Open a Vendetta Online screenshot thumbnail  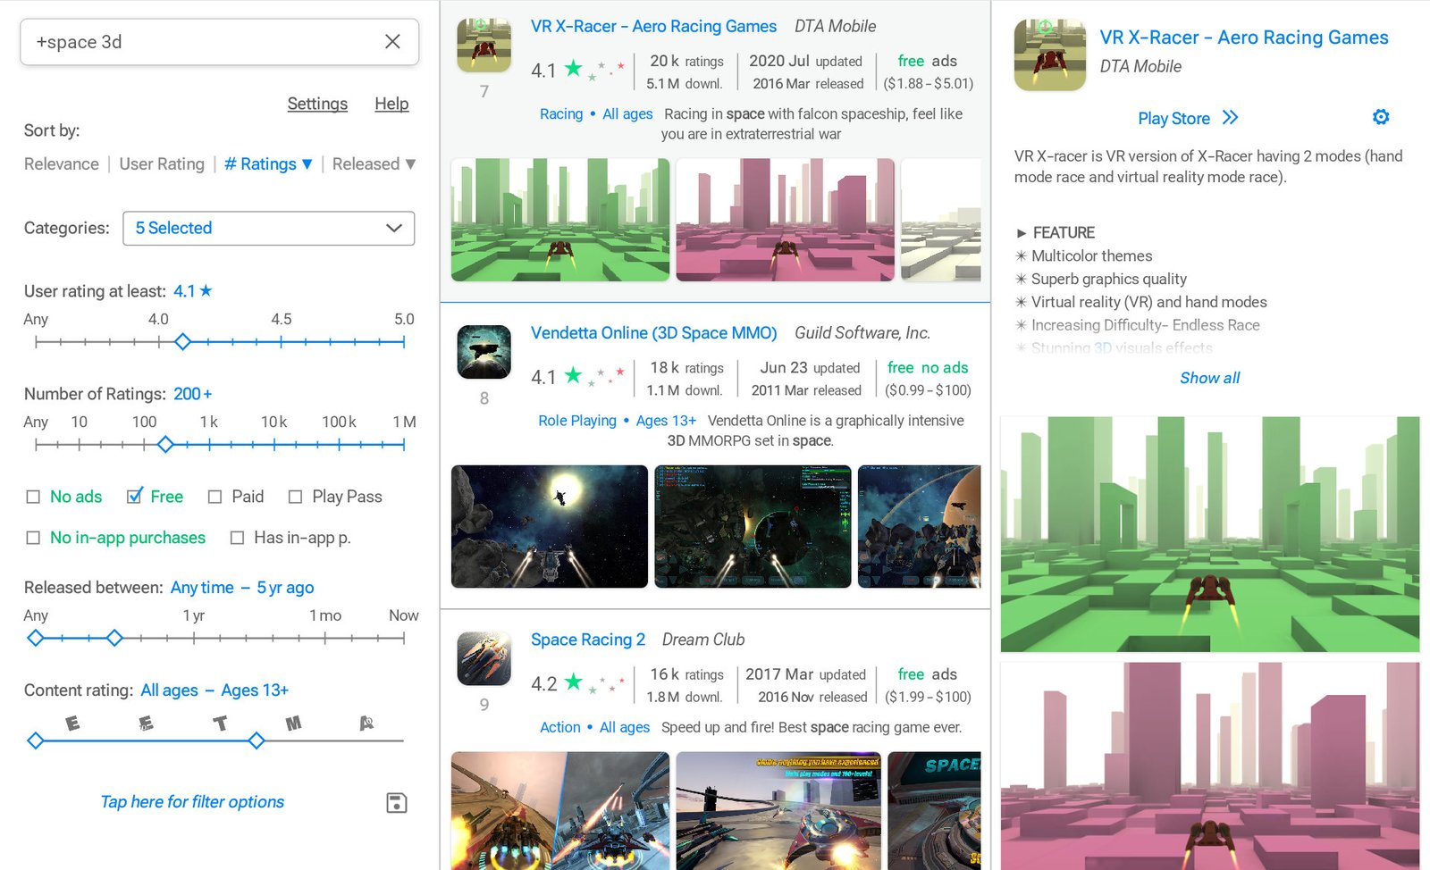[x=549, y=526]
